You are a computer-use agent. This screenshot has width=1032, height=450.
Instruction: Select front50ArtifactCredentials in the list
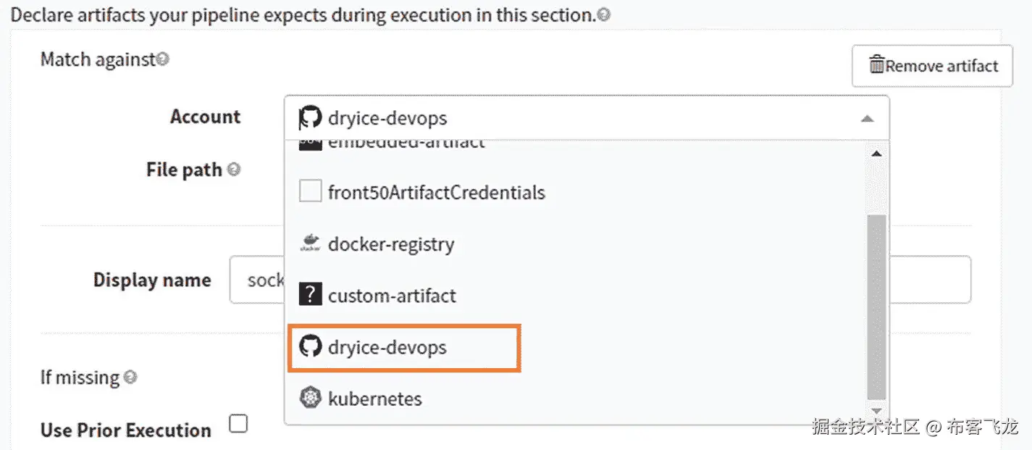tap(436, 193)
